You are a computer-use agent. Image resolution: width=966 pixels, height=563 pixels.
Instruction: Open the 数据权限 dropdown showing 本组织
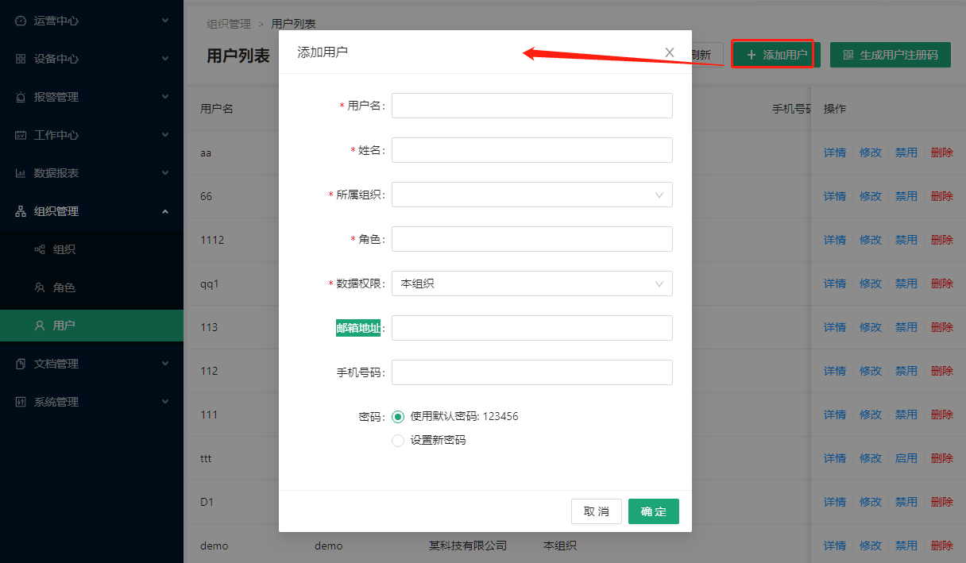(531, 283)
